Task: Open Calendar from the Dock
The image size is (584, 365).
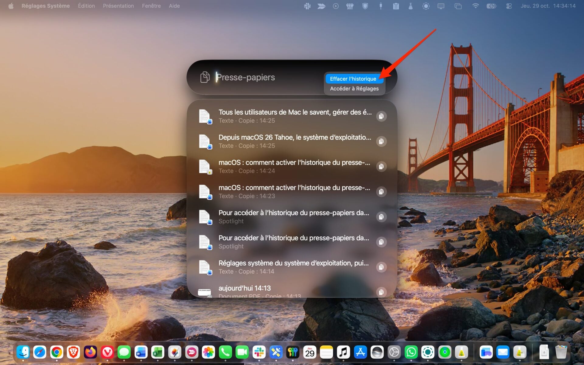Action: coord(310,352)
